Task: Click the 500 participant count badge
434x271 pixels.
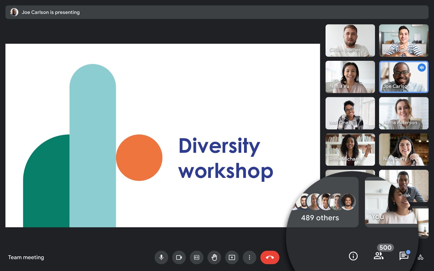Action: pos(385,247)
